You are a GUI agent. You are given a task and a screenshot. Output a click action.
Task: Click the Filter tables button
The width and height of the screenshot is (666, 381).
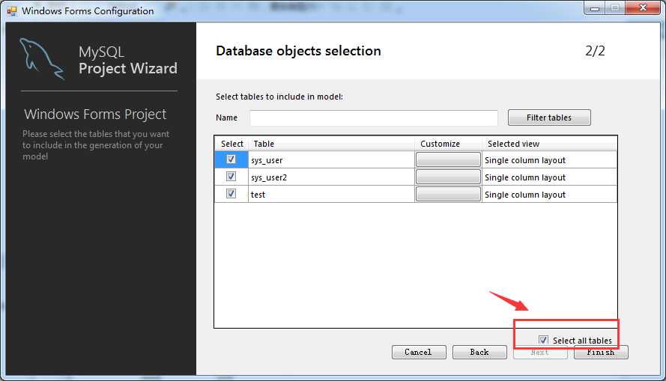[x=549, y=118]
